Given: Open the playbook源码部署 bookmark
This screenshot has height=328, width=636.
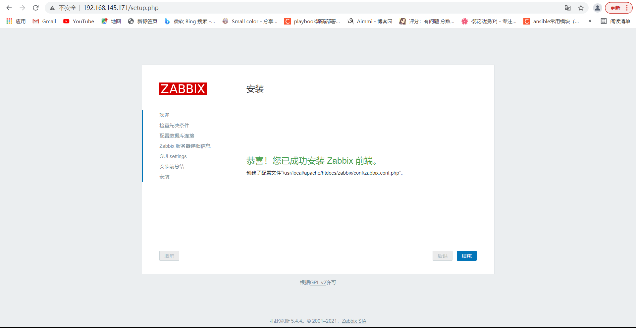Looking at the screenshot, I should pos(312,21).
